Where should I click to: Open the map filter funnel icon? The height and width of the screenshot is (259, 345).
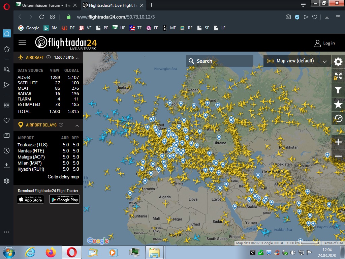tap(338, 90)
